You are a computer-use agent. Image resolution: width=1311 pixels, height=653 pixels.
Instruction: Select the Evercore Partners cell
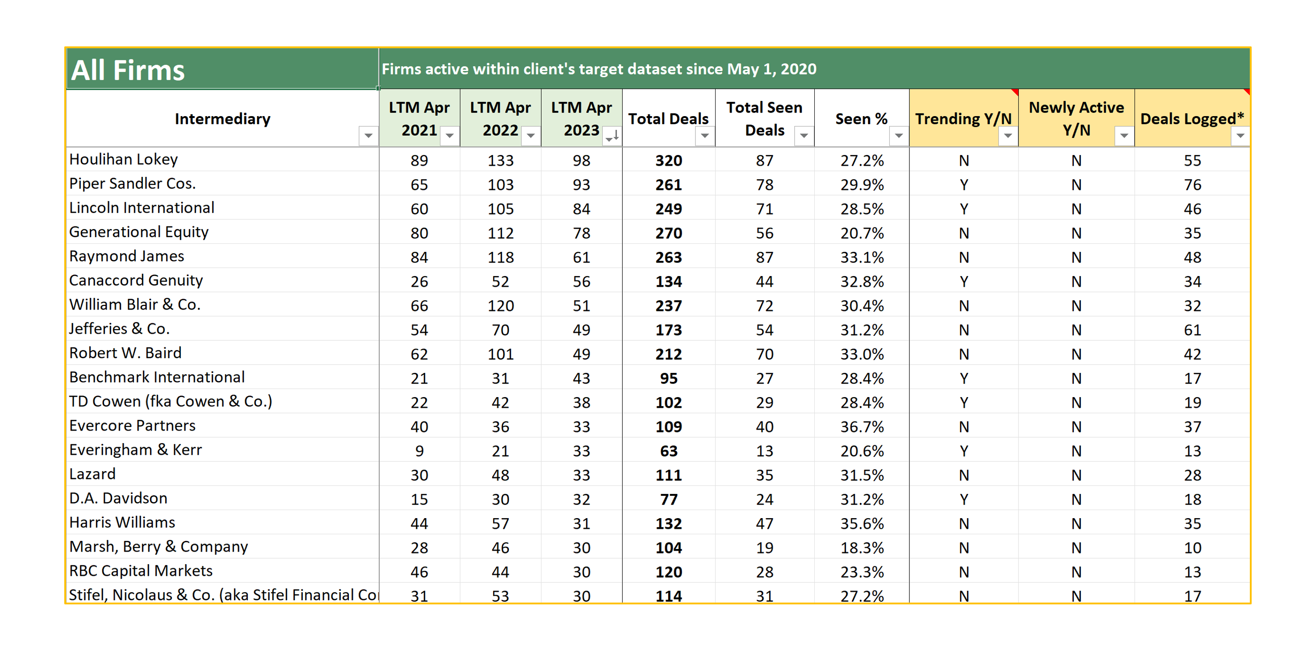tap(222, 426)
